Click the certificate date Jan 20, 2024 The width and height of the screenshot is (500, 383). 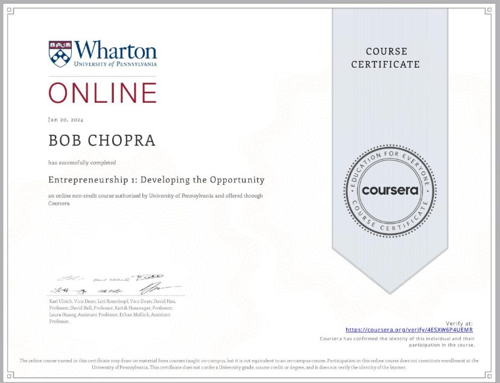[x=65, y=120]
